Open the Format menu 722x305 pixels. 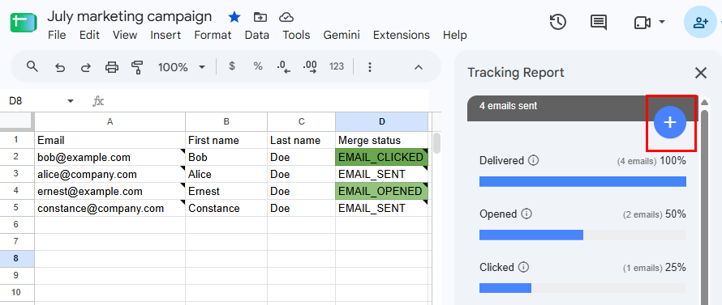213,36
